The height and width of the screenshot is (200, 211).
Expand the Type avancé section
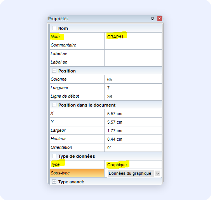[54, 182]
